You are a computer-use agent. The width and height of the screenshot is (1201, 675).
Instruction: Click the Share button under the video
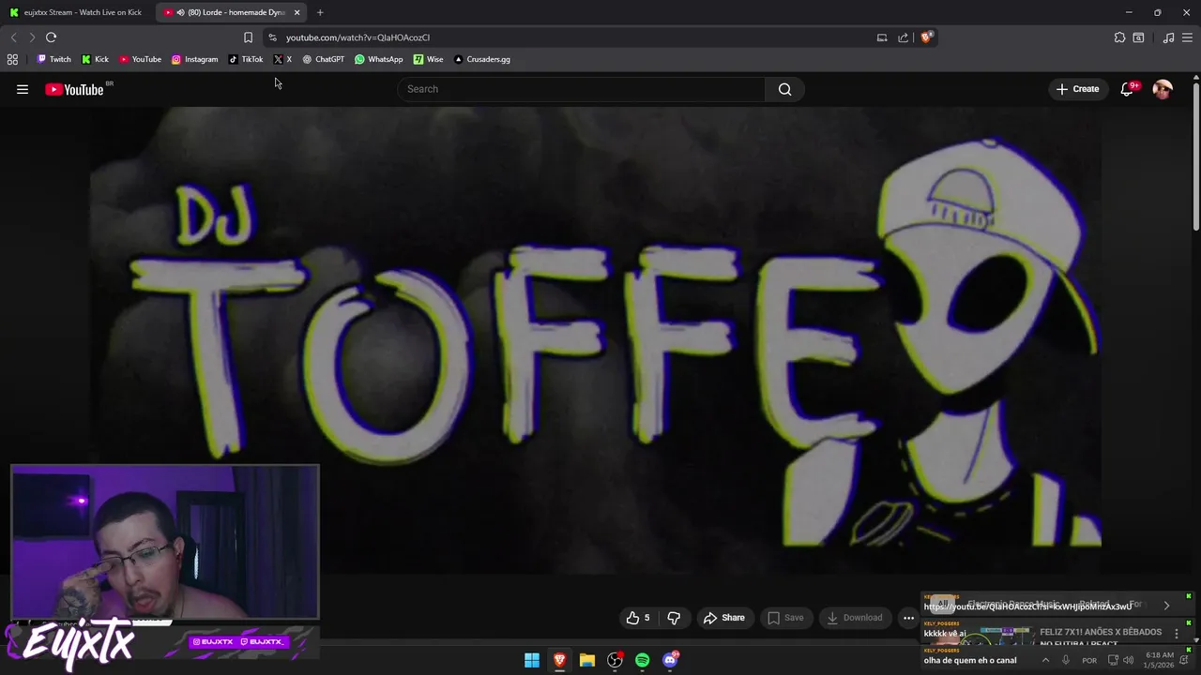tap(723, 618)
